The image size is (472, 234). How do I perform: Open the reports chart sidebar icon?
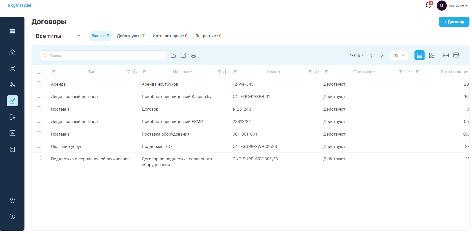pyautogui.click(x=12, y=133)
